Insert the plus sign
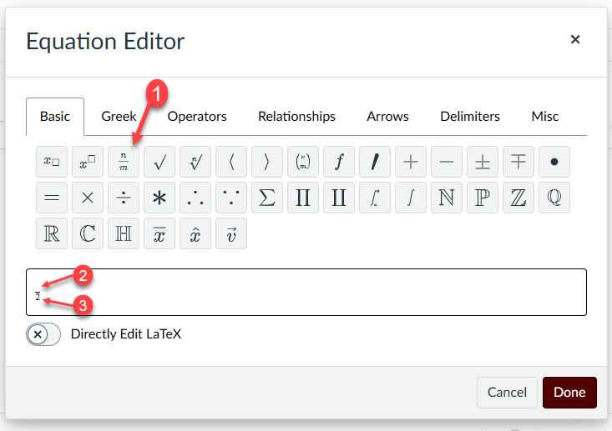The height and width of the screenshot is (431, 612). 411,162
